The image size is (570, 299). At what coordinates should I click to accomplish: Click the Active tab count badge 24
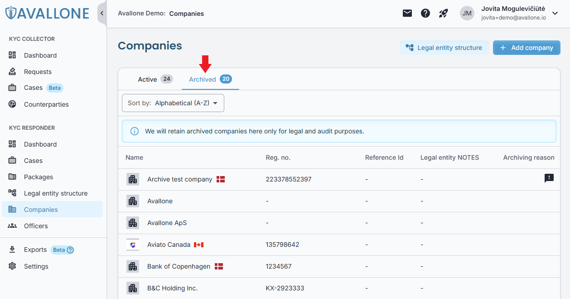(167, 79)
